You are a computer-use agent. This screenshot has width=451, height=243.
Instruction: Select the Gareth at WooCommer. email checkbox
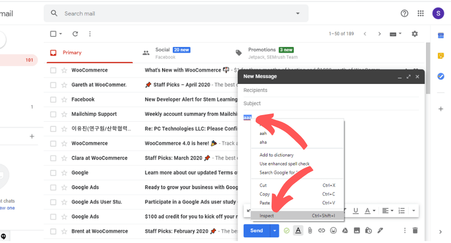point(53,85)
